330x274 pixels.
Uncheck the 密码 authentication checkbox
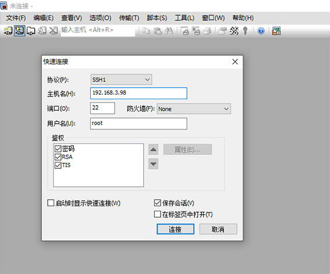58,149
